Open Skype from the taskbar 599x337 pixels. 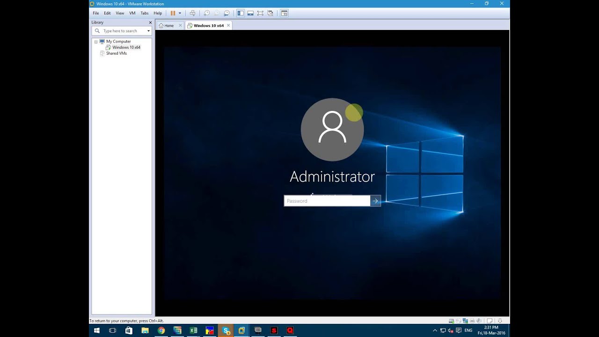pyautogui.click(x=226, y=330)
